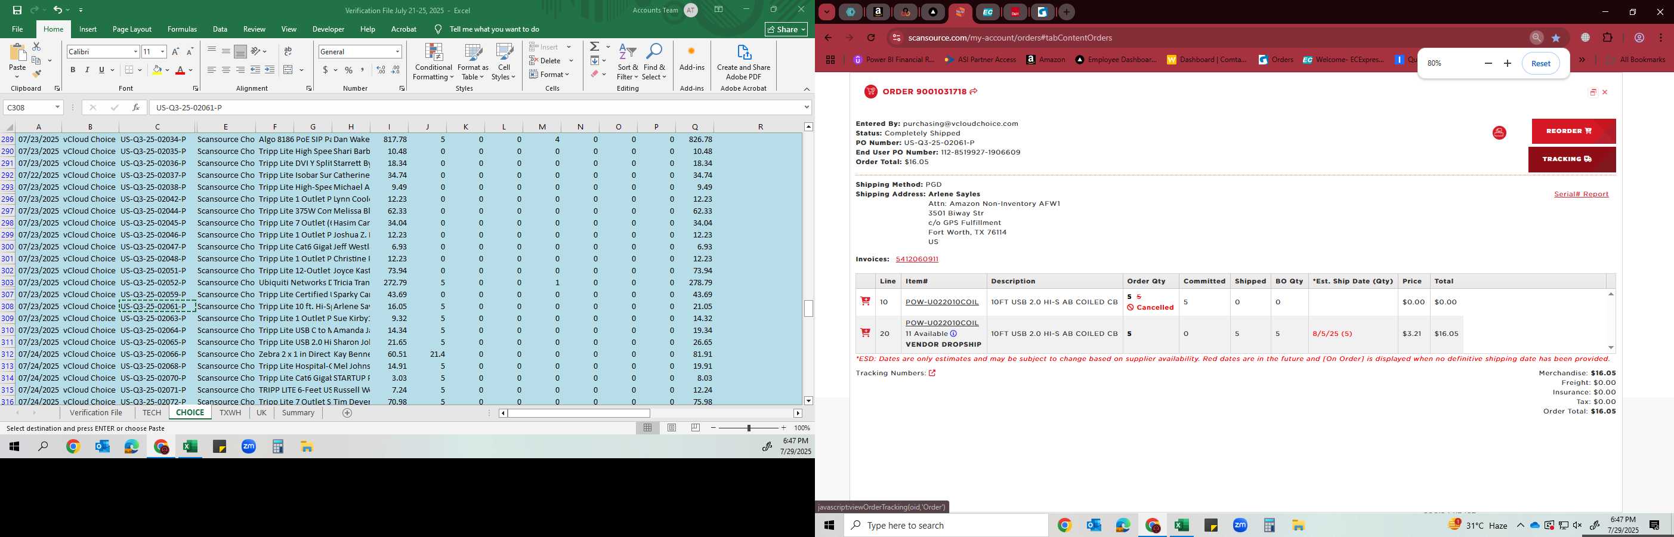Viewport: 1674px width, 537px height.
Task: Click the Wrap Text icon
Action: (288, 51)
